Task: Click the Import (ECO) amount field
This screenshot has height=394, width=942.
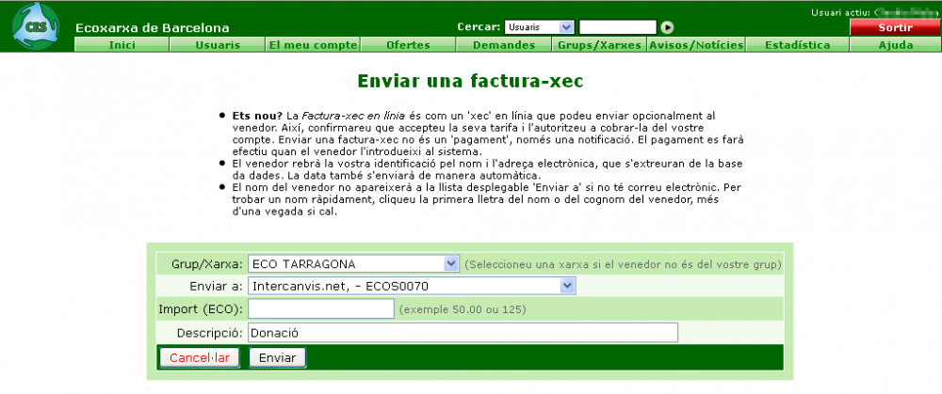Action: point(321,309)
